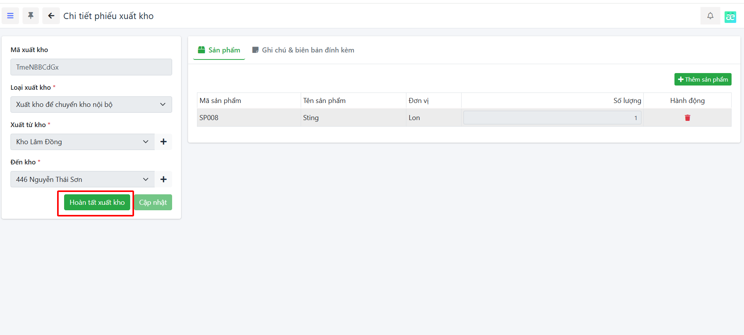Open Ghi chú & biên bản đính kèm tab
This screenshot has width=744, height=335.
tap(303, 50)
